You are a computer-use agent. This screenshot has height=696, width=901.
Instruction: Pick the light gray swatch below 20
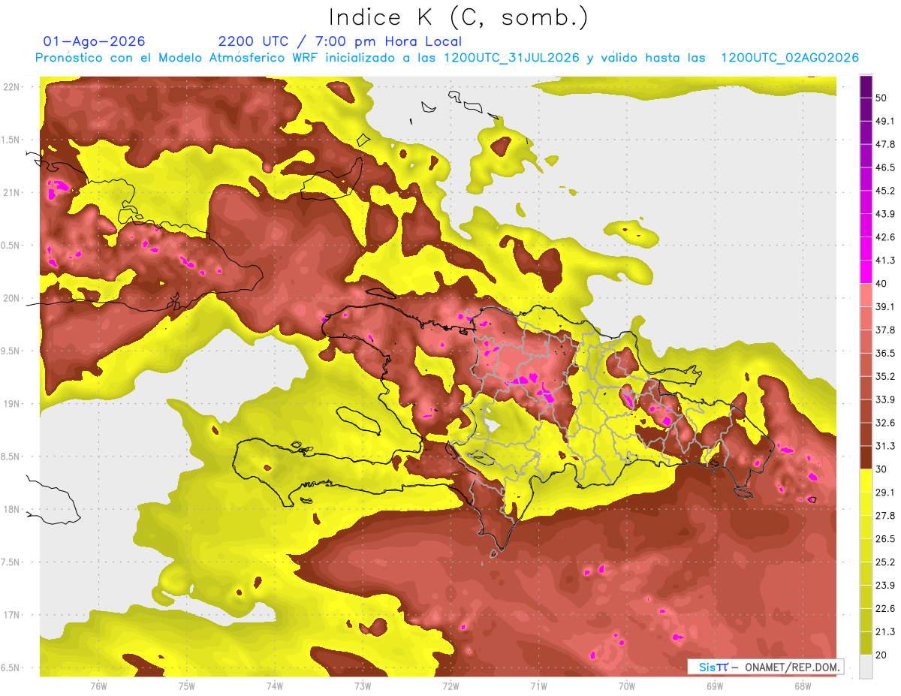(866, 667)
